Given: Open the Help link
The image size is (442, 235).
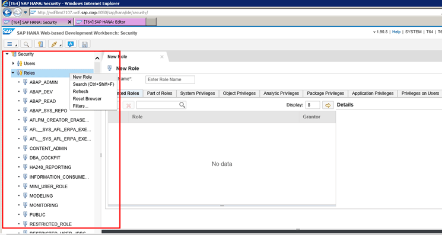Looking at the screenshot, I should pyautogui.click(x=396, y=32).
